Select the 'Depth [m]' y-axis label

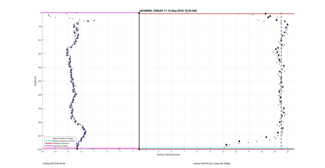click(x=35, y=81)
